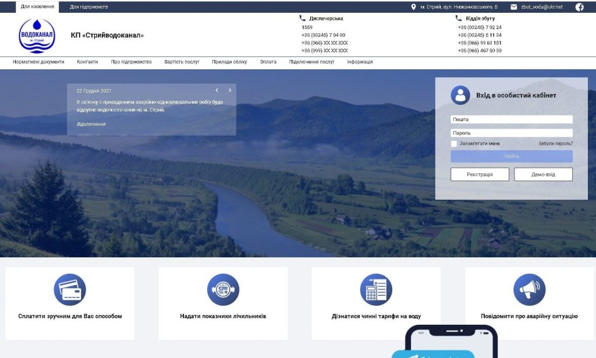This screenshot has width=596, height=358.
Task: Follow the 'Забули пароль?' link
Action: [555, 144]
